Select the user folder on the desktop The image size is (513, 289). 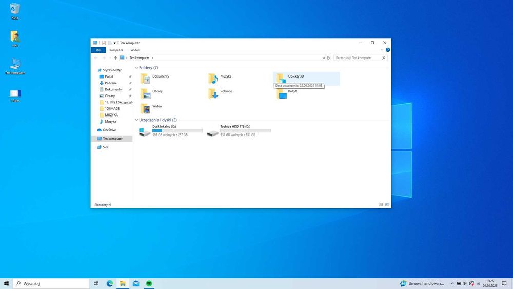pyautogui.click(x=15, y=38)
